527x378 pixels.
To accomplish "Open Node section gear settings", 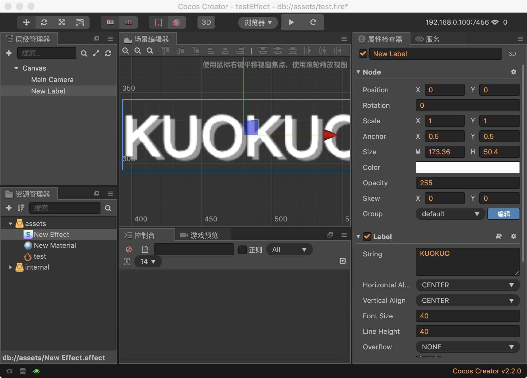I will tap(514, 72).
